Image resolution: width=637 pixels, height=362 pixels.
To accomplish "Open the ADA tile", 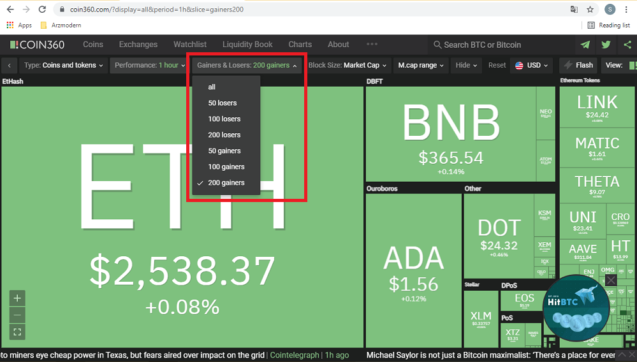I will click(414, 270).
